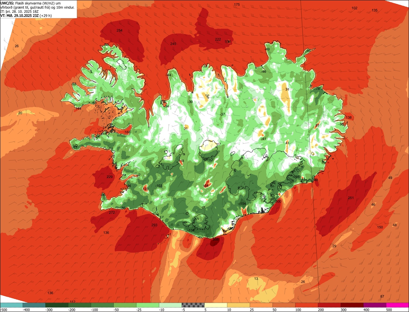Image resolution: width=409 pixels, height=312 pixels.
Task: Click the map value 29 in the southeast ocean
Action: coord(334,246)
